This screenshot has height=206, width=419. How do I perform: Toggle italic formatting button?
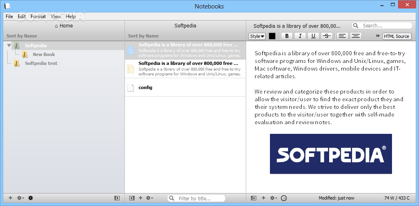[300, 36]
